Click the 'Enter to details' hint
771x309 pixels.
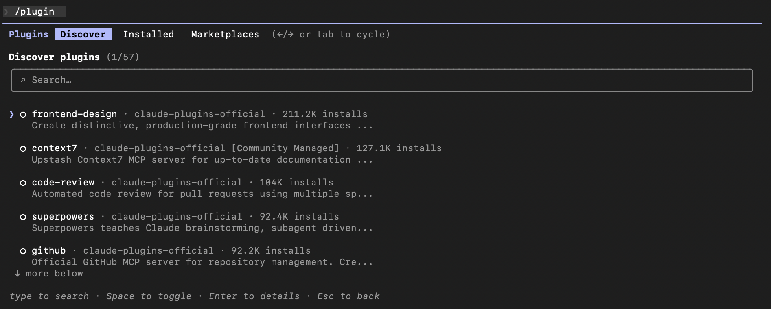click(x=254, y=296)
